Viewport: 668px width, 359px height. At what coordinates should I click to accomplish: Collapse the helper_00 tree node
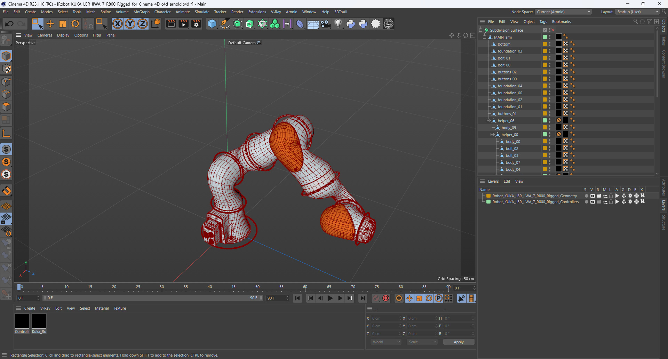point(493,134)
